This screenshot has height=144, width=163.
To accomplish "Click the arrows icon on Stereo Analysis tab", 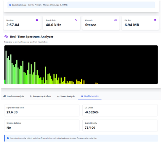I will click(58, 96).
